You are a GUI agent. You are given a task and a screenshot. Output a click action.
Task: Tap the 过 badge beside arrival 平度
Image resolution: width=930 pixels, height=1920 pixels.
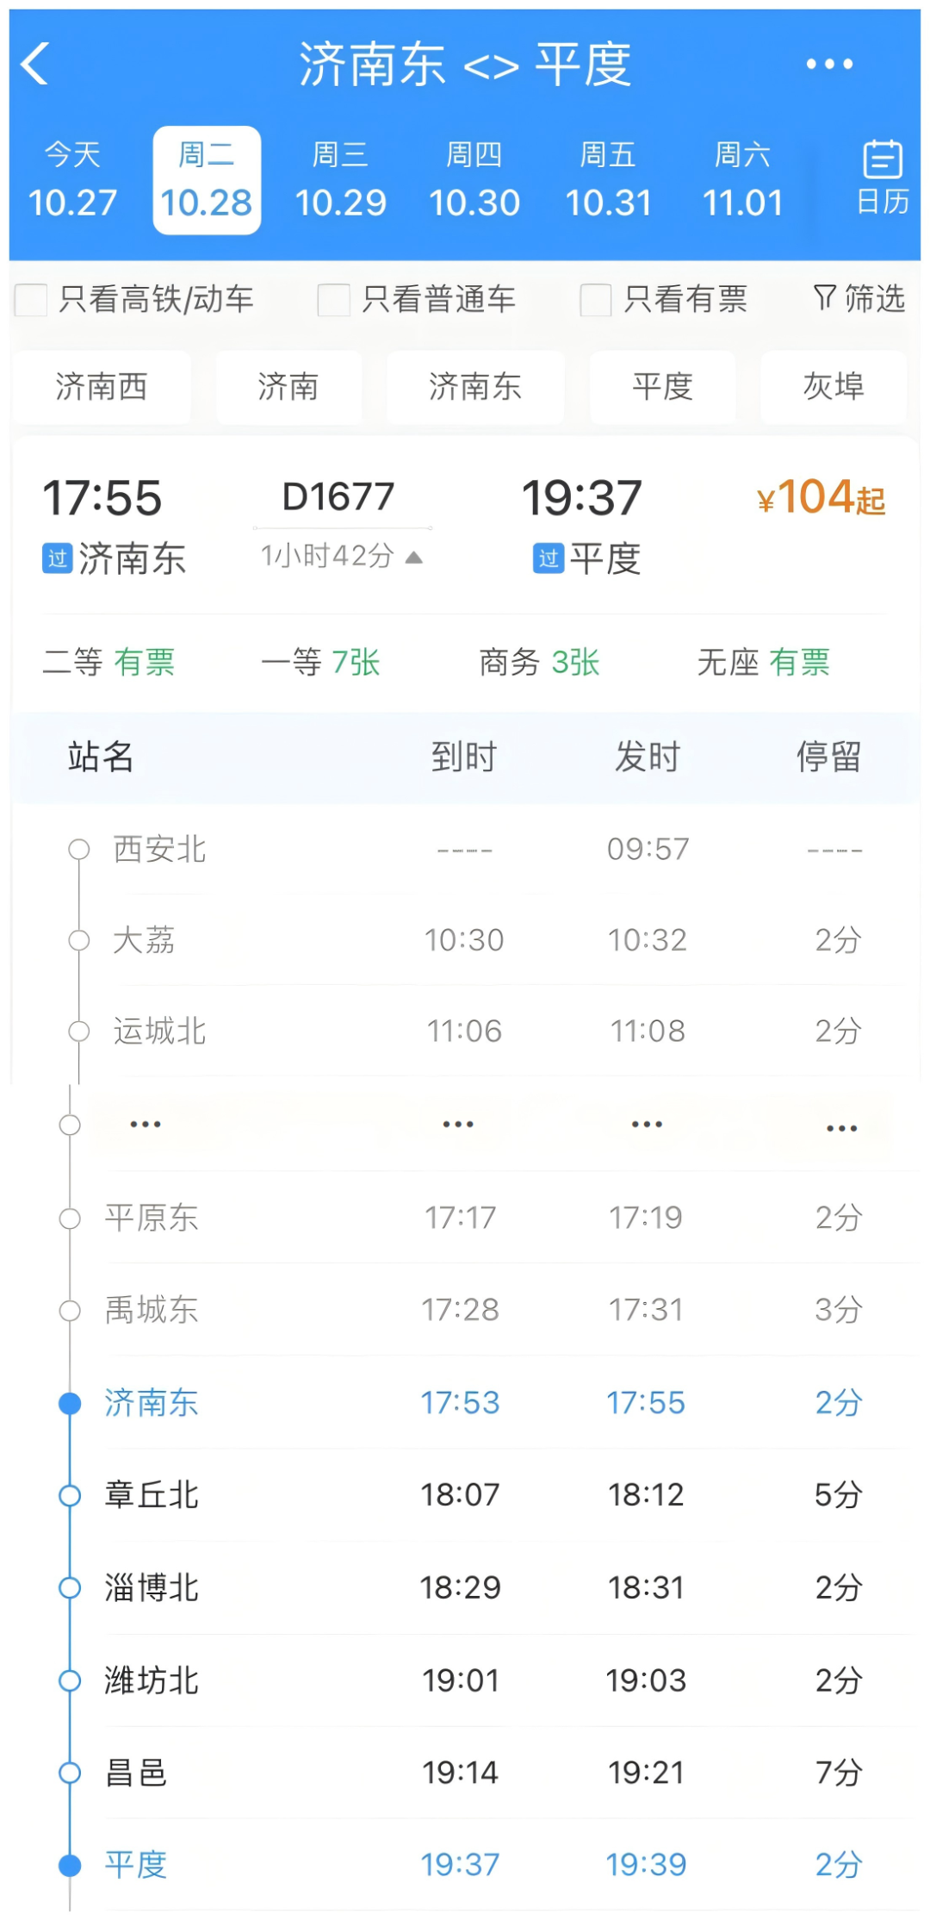[x=549, y=559]
